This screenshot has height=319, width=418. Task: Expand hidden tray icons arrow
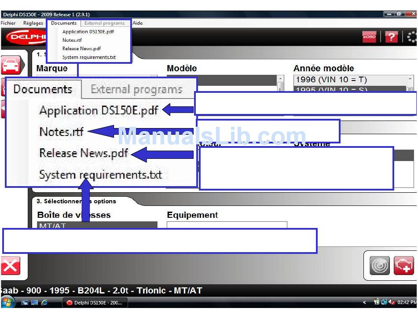(364, 302)
